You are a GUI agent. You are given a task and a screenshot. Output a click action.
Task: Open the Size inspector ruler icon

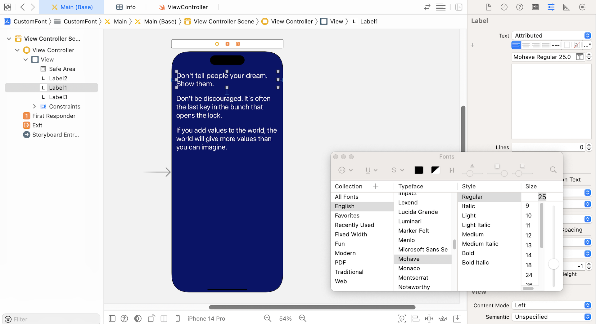click(567, 7)
